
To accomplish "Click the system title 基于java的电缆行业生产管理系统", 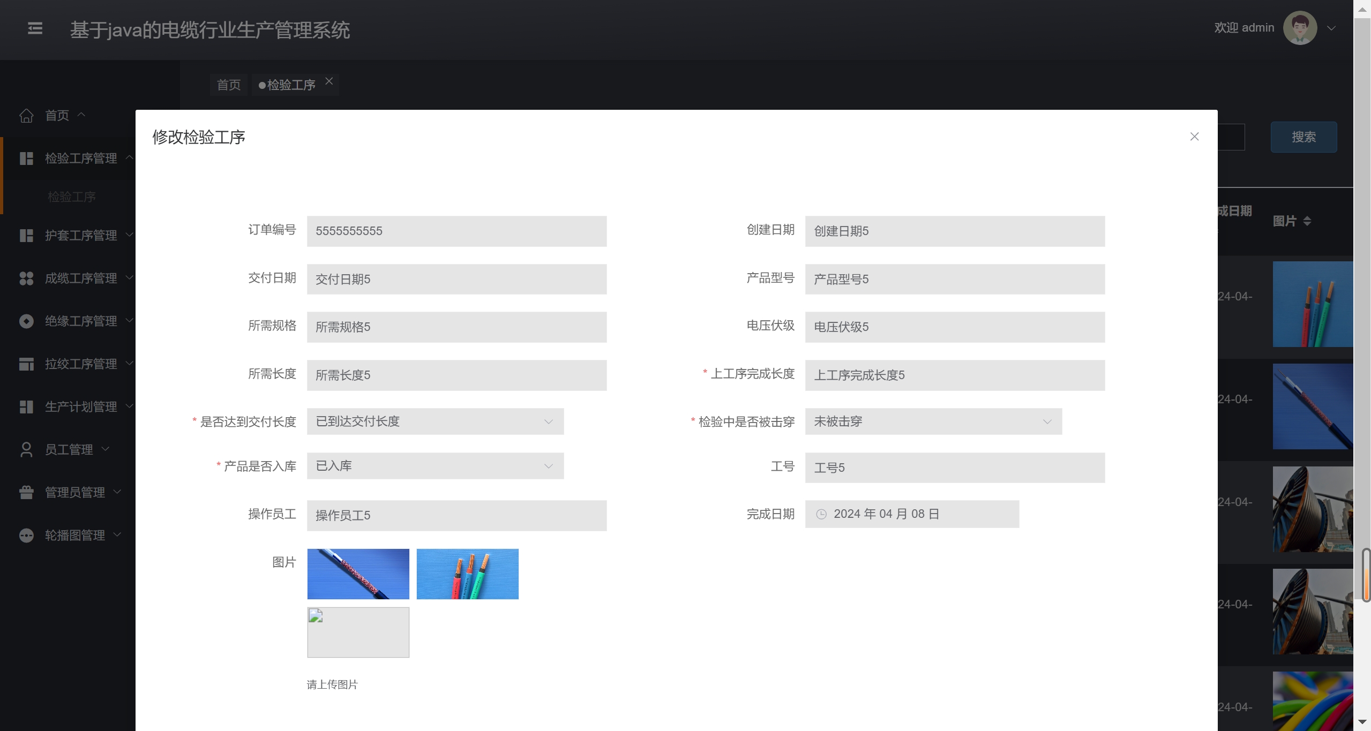I will tap(209, 30).
